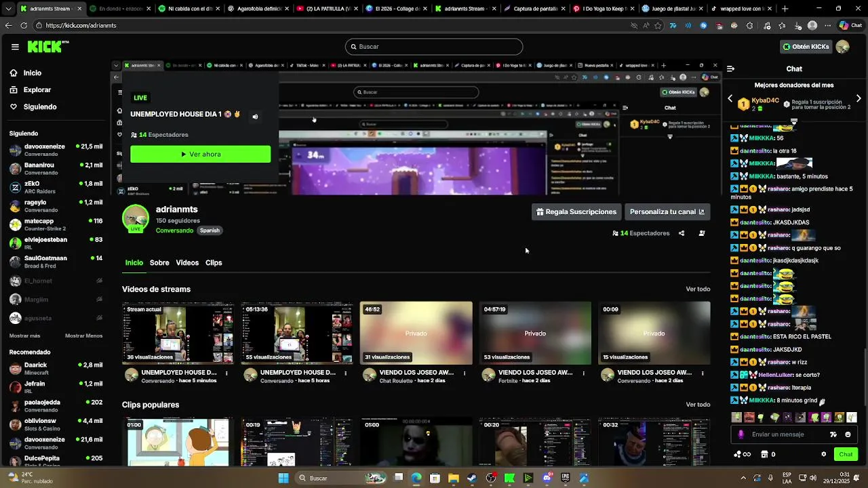This screenshot has height=488, width=868.
Task: Open the moderator icon beside the share button
Action: pyautogui.click(x=702, y=233)
